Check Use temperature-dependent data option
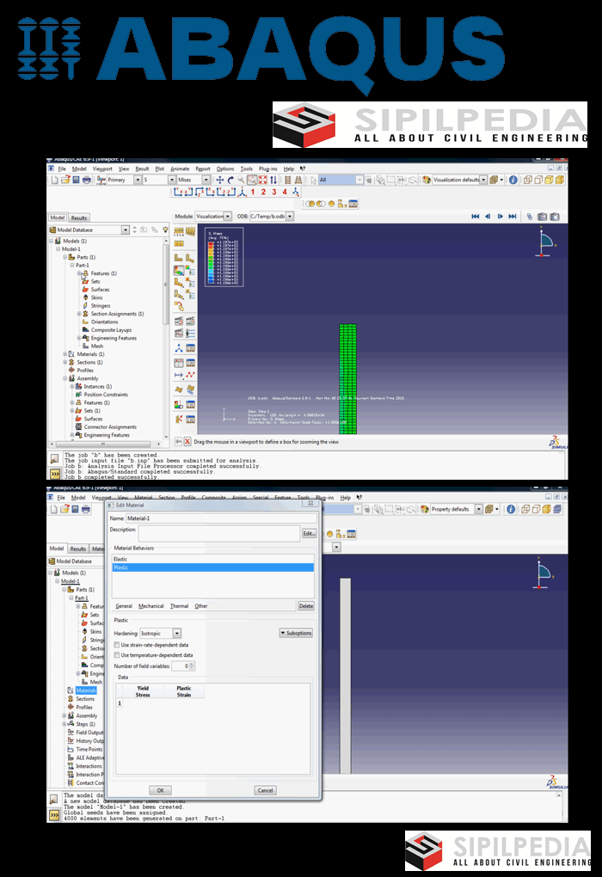This screenshot has height=877, width=602. tap(118, 655)
